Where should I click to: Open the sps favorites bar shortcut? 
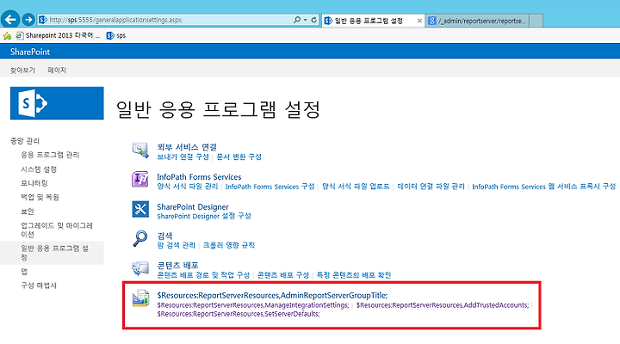(x=116, y=35)
